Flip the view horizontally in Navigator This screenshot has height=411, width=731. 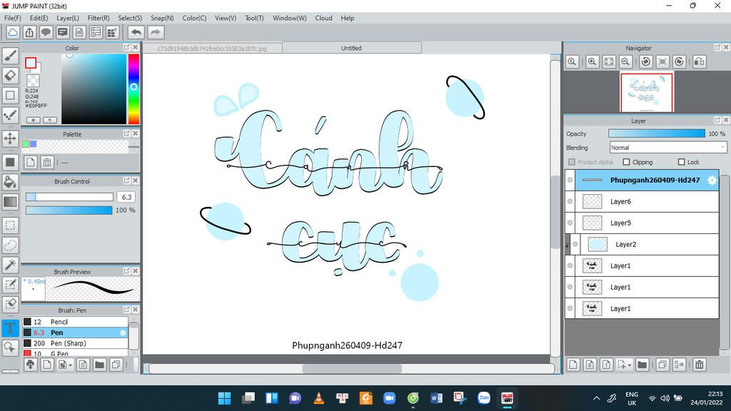(x=700, y=61)
